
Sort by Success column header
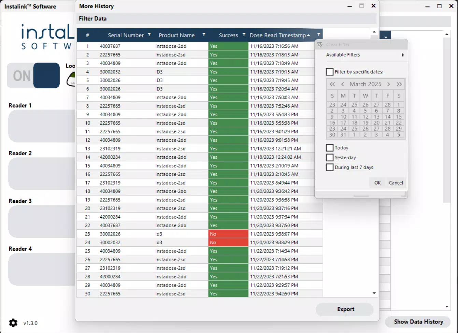(x=228, y=35)
